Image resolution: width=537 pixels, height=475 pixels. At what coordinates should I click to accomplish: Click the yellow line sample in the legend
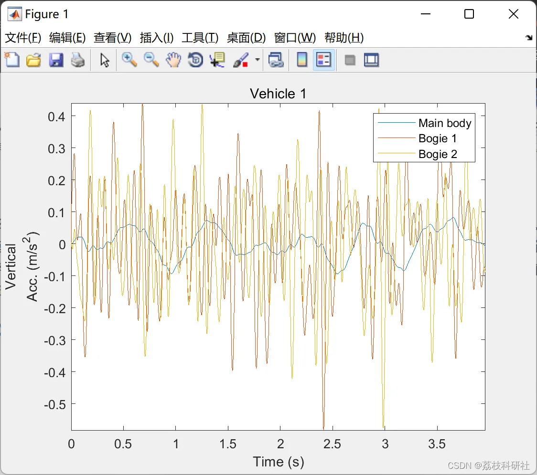[396, 153]
